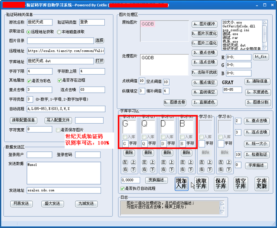Open 字库描述 button
The height and width of the screenshot is (228, 277).
[256, 165]
